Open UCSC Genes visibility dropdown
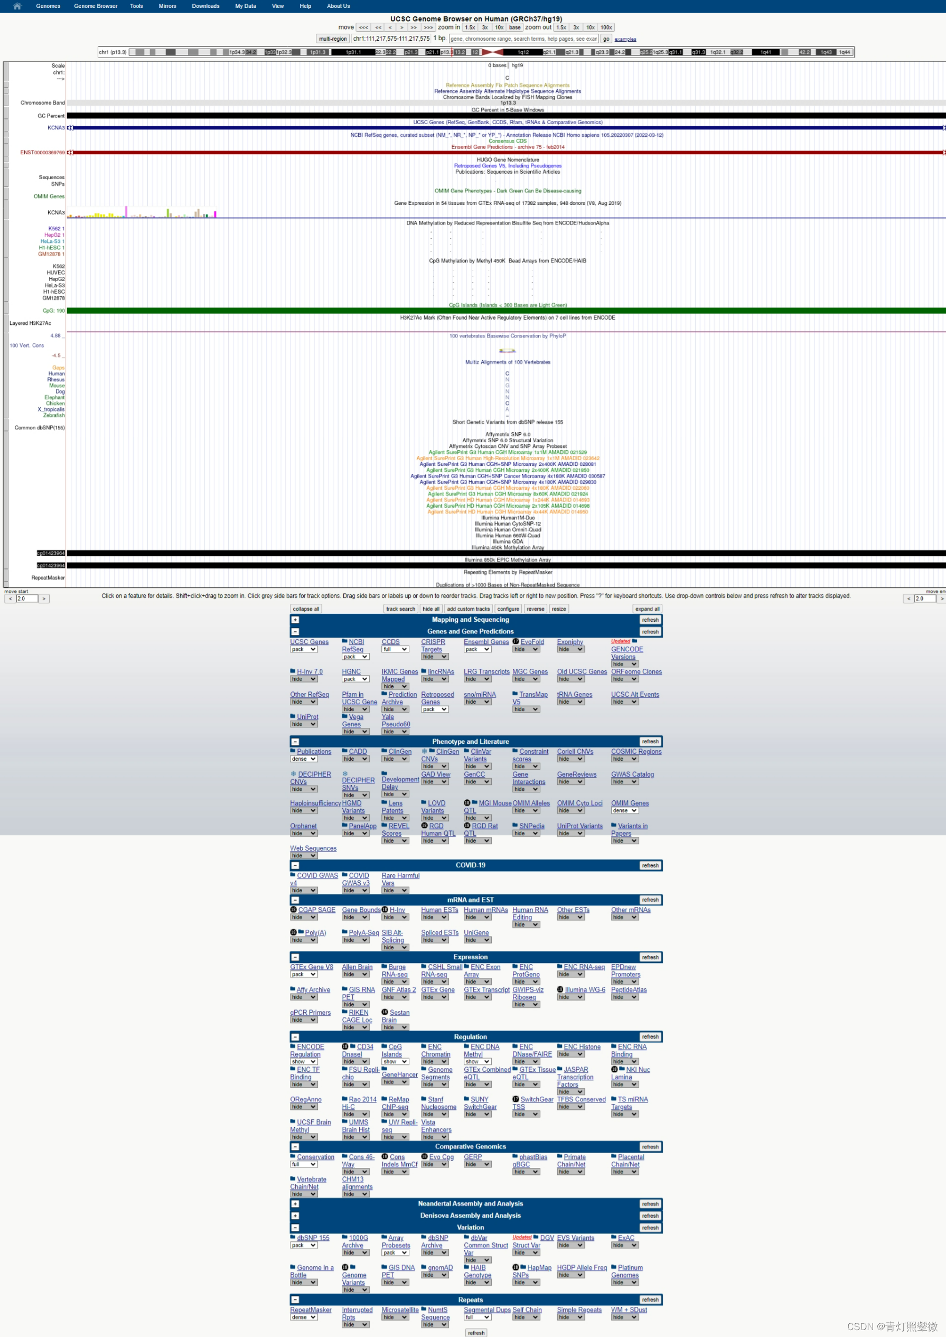 304,649
